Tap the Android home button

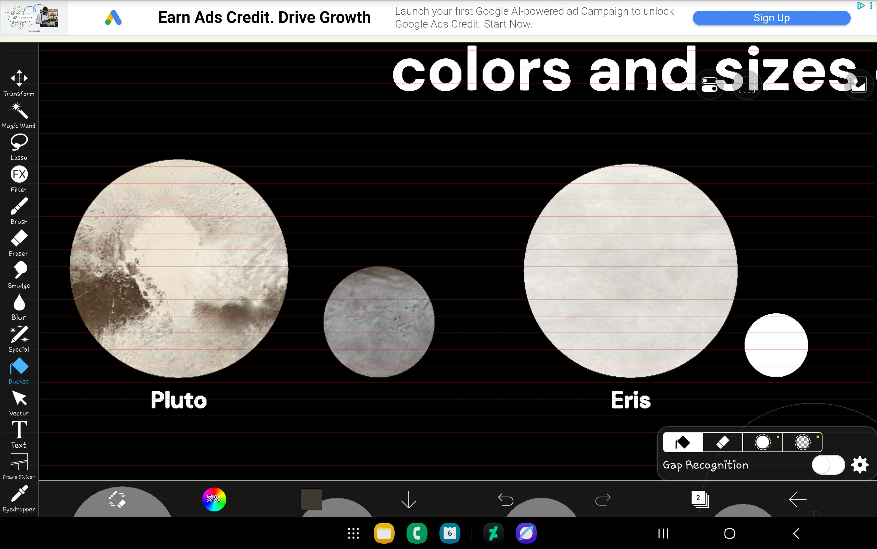[x=729, y=533]
